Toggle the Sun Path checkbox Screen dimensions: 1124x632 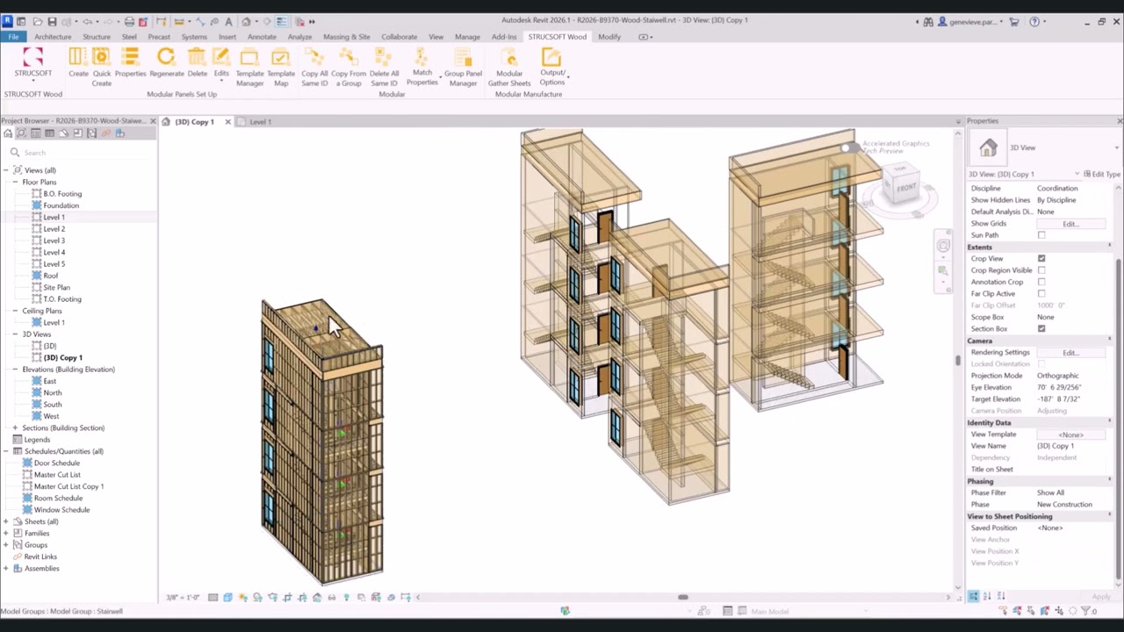[1041, 235]
